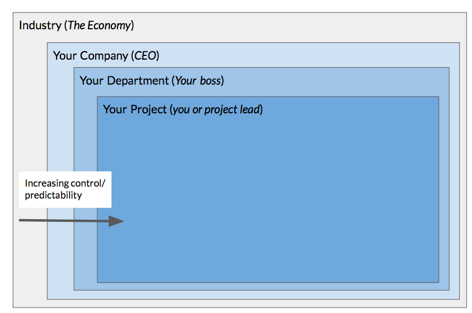Viewport: 472px width, 313px height.
Task: Click the tail end of the gray arrow
Action: tap(22, 220)
